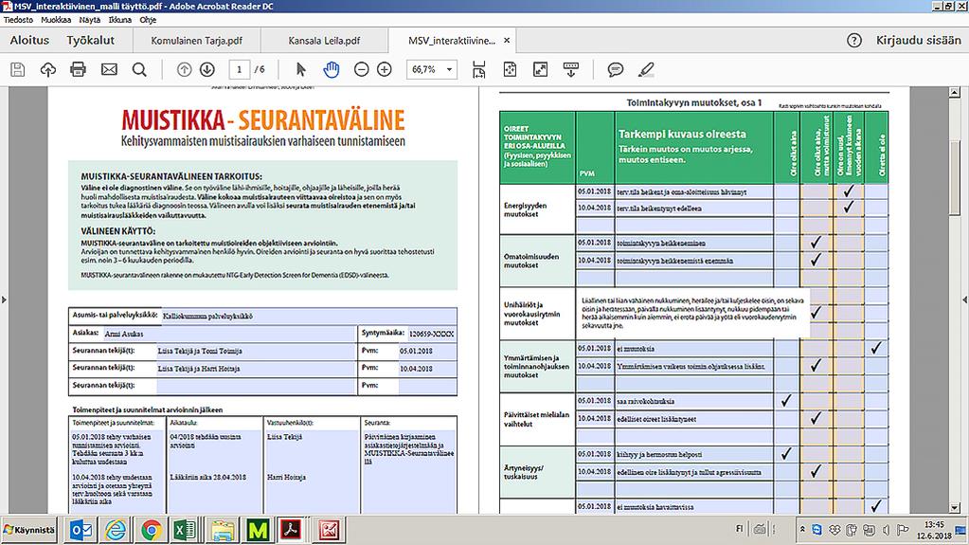Click the scrollbar down arrow
Image resolution: width=969 pixels, height=545 pixels.
click(x=955, y=507)
